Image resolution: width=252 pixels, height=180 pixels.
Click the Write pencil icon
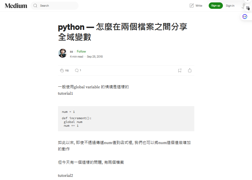tap(192, 6)
